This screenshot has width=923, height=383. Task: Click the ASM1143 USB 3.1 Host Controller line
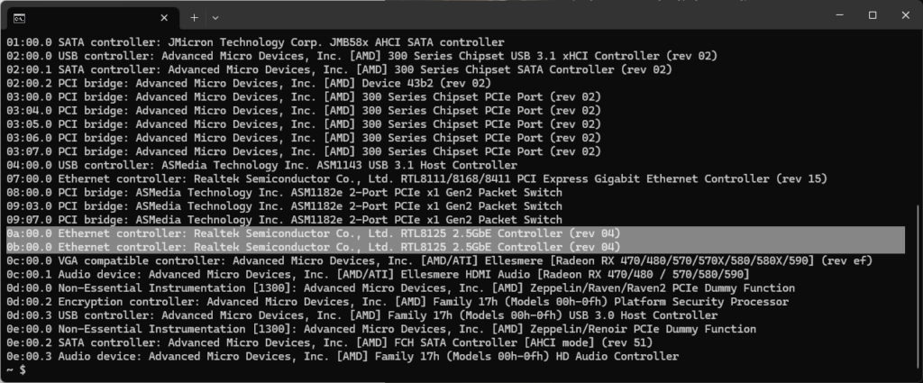click(262, 165)
